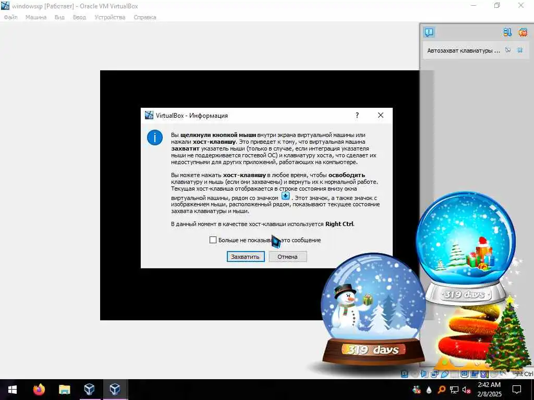Viewport: 534px width, 400px height.
Task: Open the Ввод menu
Action: (79, 17)
